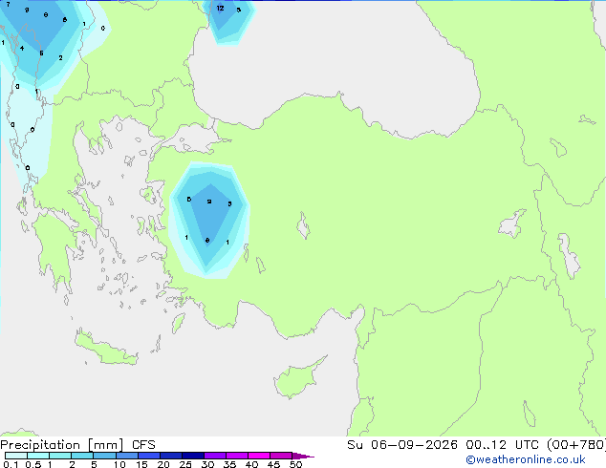
Task: Click the 10–15 mm legend swatch
Action: tap(126, 456)
